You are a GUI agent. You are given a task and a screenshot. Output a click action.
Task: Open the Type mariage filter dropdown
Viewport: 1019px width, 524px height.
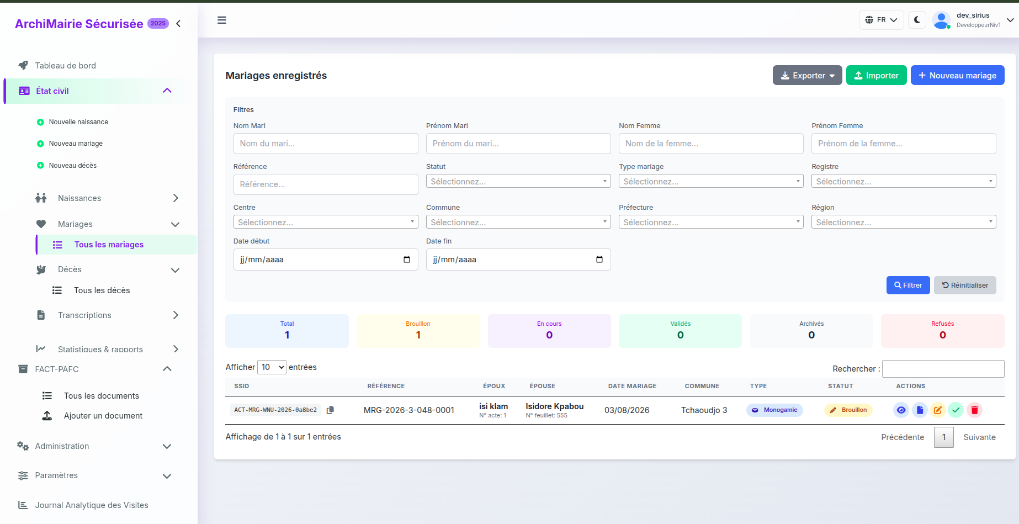711,181
